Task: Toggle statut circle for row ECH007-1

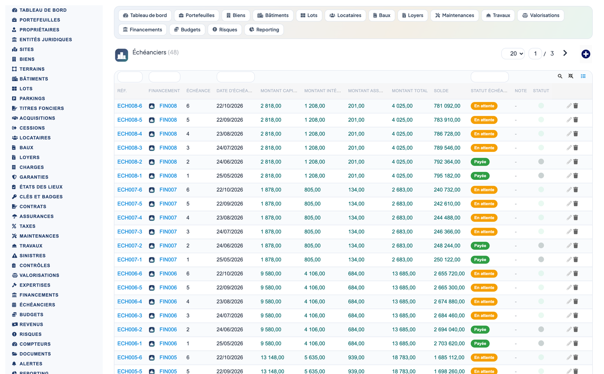Action: pyautogui.click(x=541, y=260)
